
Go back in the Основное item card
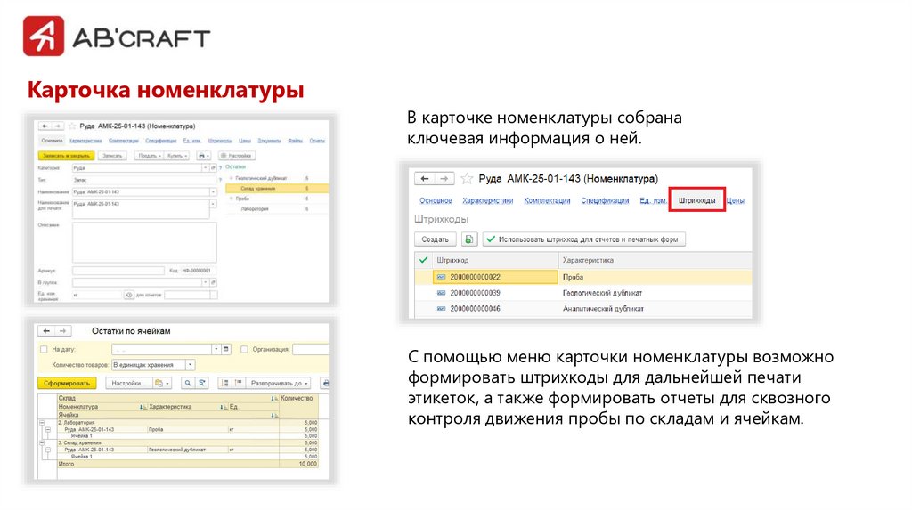click(x=45, y=126)
